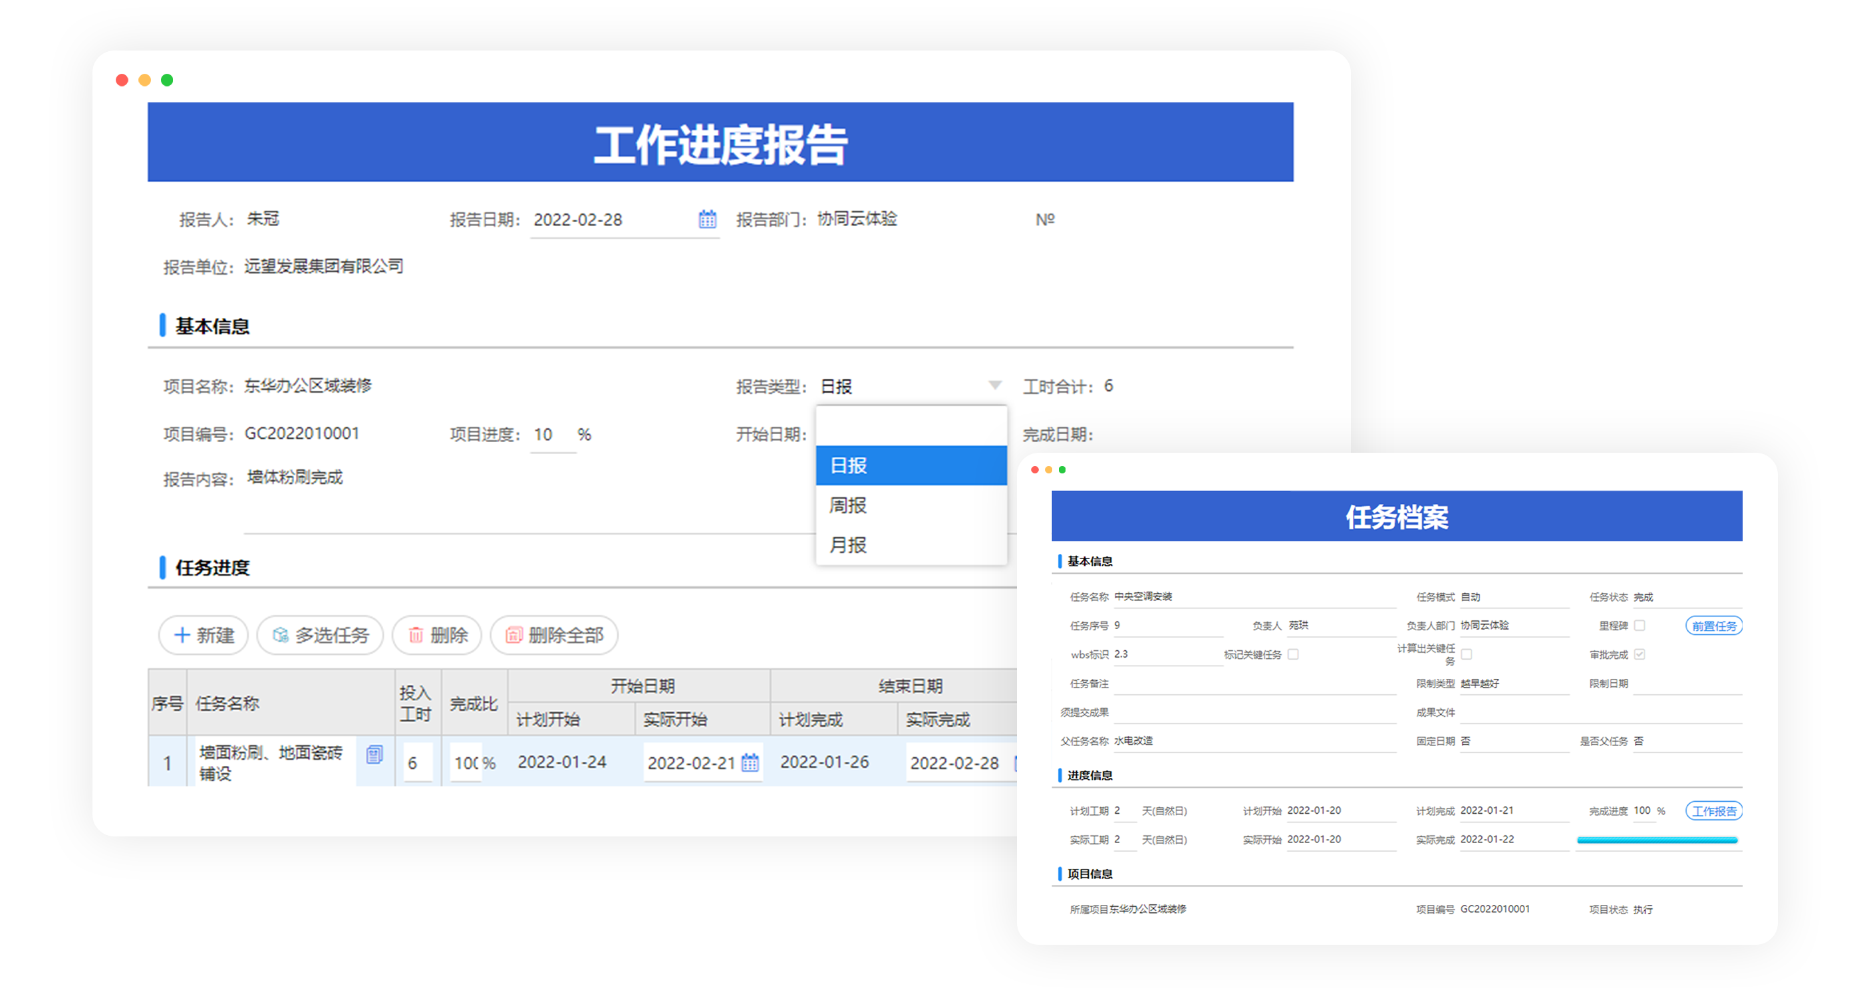This screenshot has height=990, width=1873.
Task: Toggle the 里程碑 checkbox
Action: 1639,625
